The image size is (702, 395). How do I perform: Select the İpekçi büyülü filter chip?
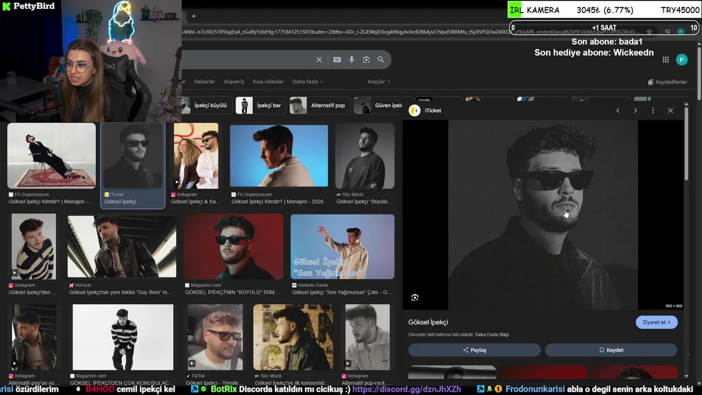(x=206, y=105)
